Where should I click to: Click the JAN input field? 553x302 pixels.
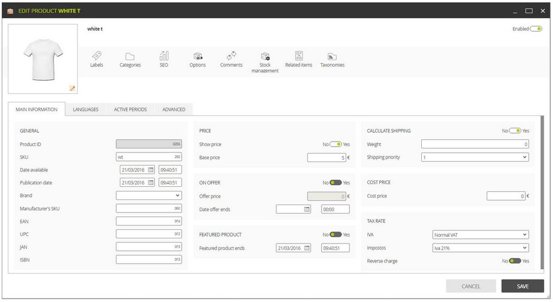(x=149, y=246)
